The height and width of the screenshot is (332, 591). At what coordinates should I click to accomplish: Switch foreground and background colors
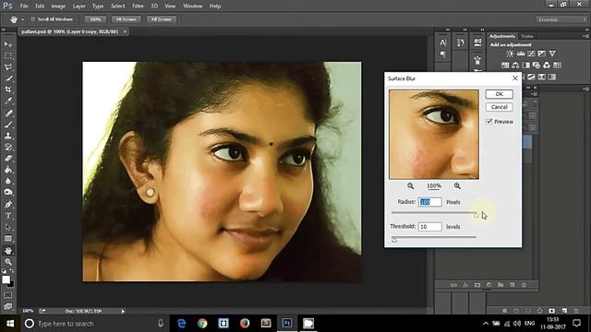pyautogui.click(x=11, y=271)
